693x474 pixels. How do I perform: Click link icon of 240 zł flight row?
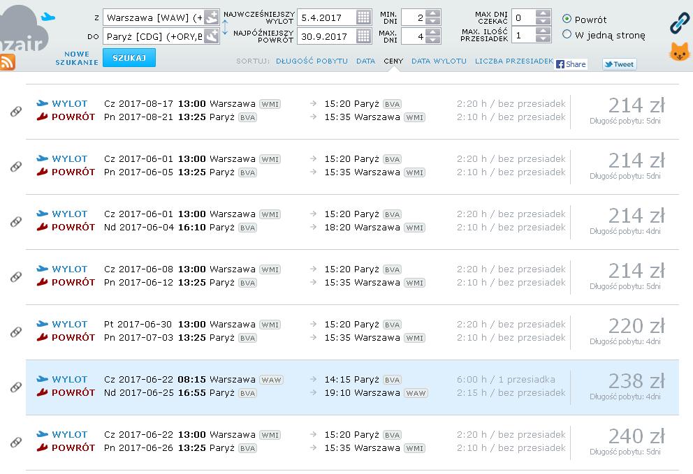pyautogui.click(x=16, y=442)
